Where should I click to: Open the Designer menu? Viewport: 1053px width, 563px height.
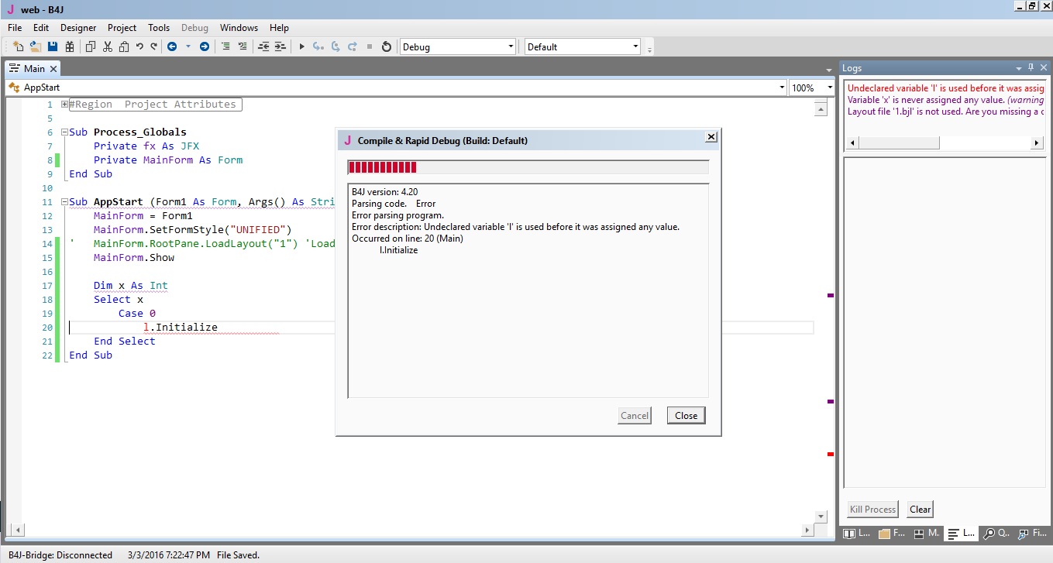click(78, 28)
